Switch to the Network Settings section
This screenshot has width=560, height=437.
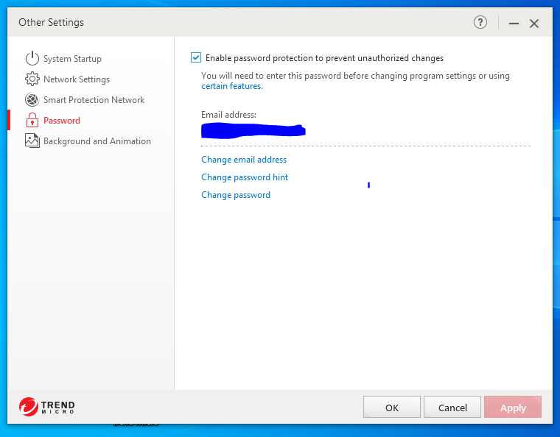click(77, 79)
